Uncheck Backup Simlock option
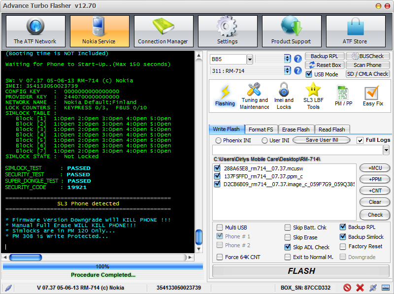This screenshot has height=294, width=394. tap(343, 237)
